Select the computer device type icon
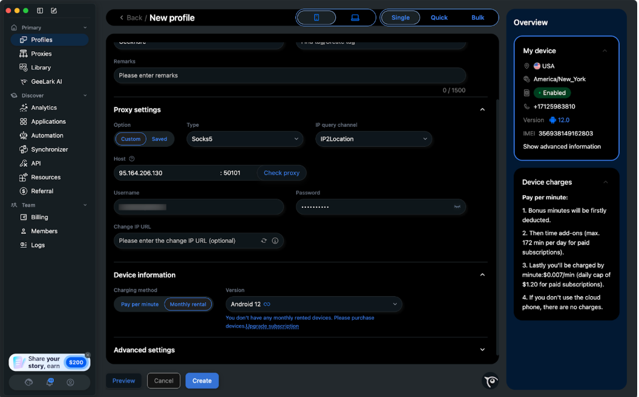Image resolution: width=639 pixels, height=397 pixels. [356, 18]
